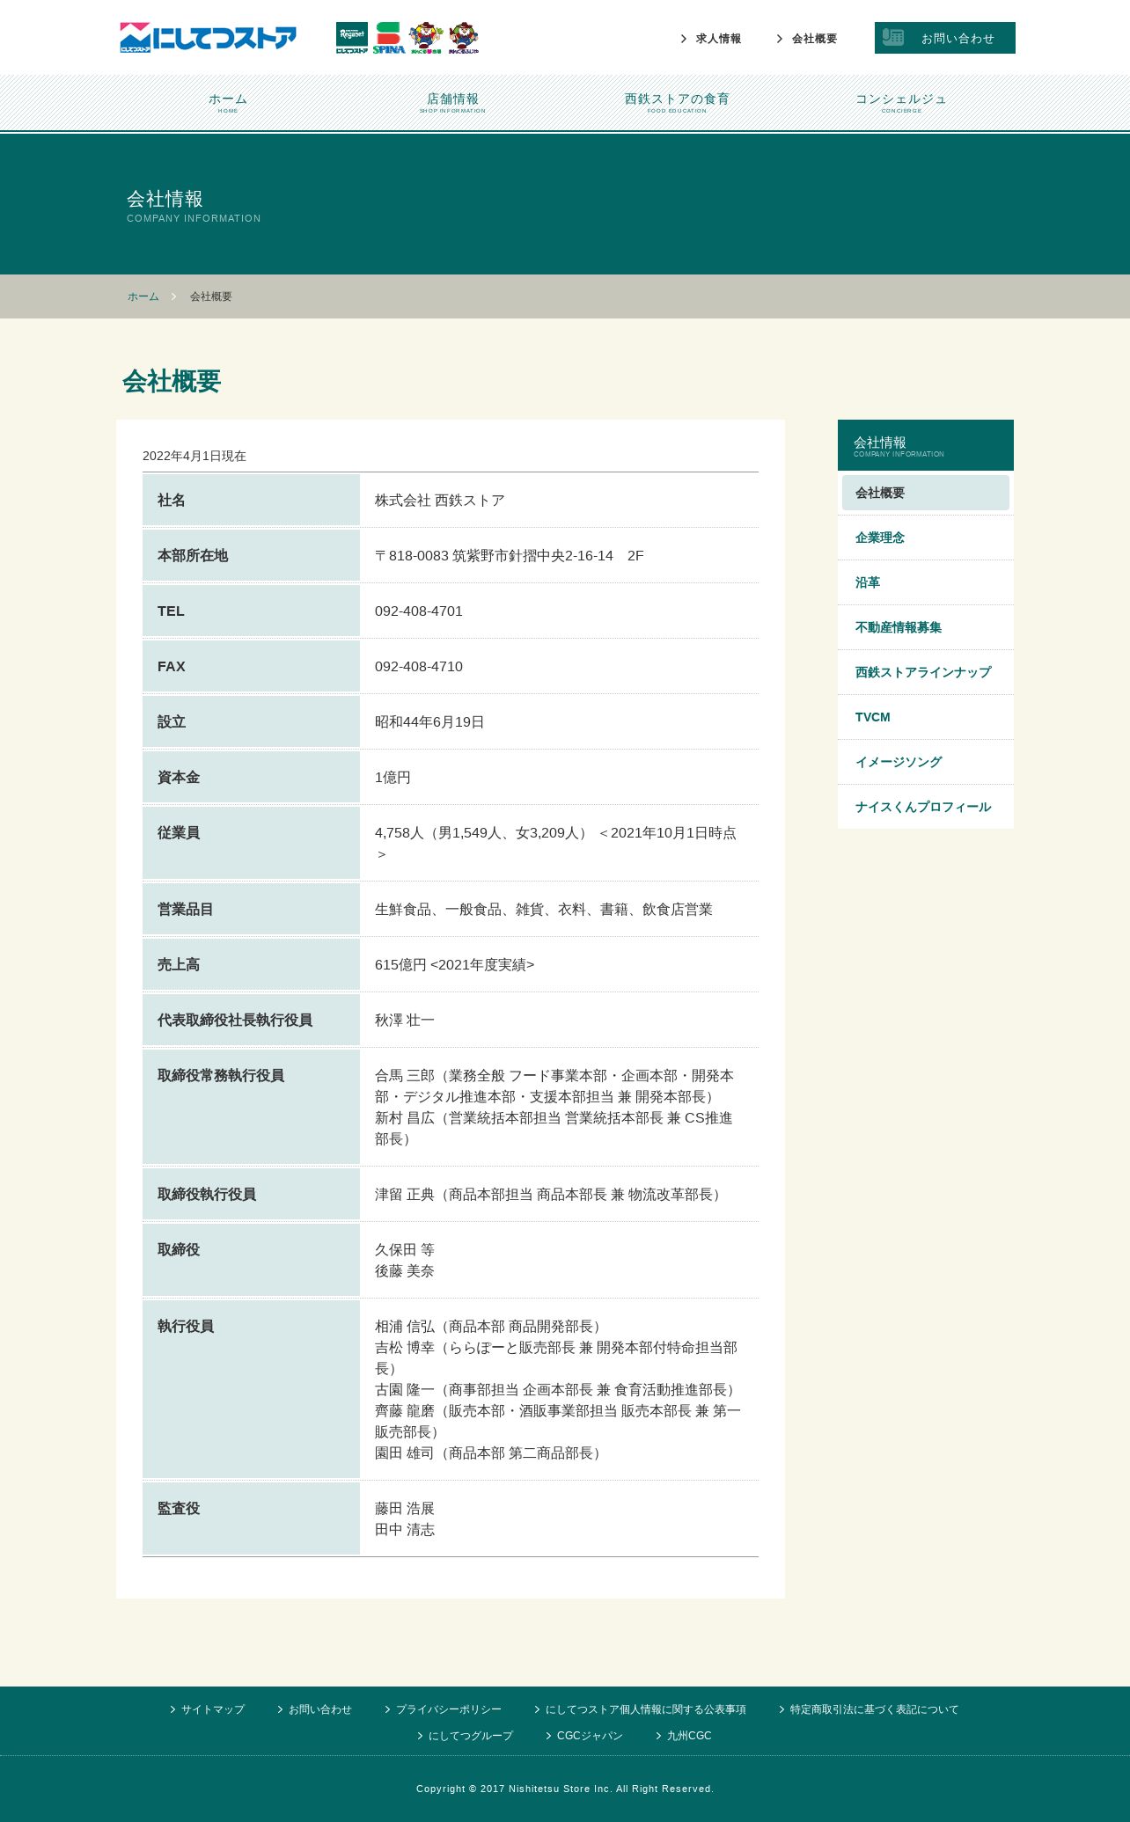1130x1822 pixels.
Task: Open TVCM in the sidebar
Action: [926, 717]
